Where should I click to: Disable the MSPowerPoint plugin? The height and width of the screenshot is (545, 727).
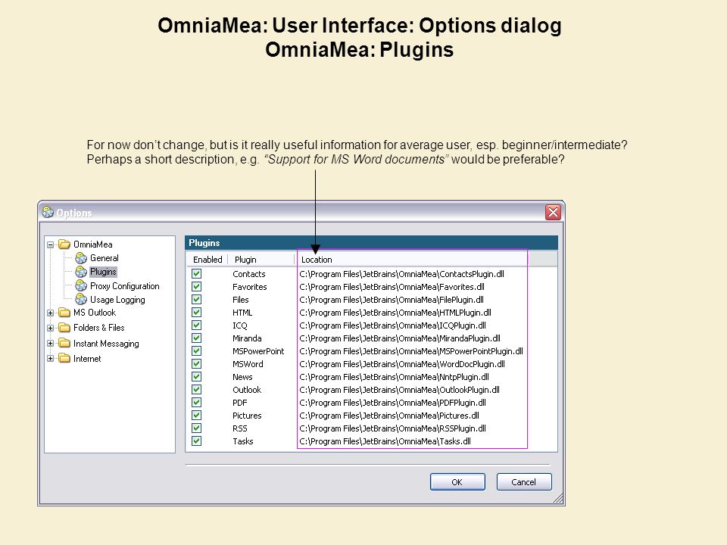pyautogui.click(x=197, y=351)
